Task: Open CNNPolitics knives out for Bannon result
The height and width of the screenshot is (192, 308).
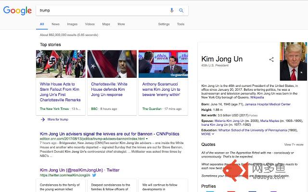Action: 110,134
